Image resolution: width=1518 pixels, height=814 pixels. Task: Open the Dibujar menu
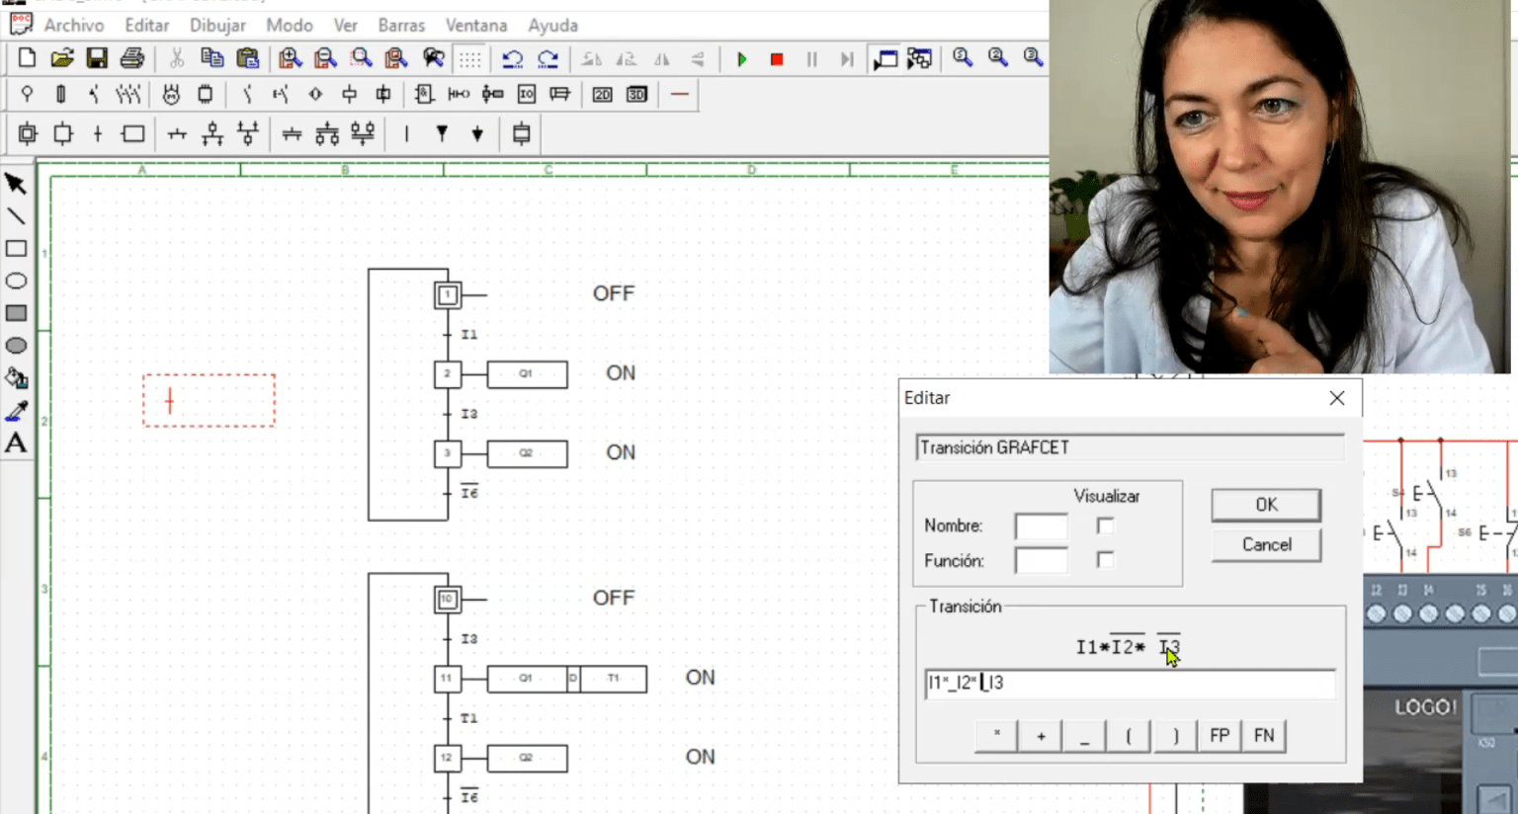[x=217, y=25]
